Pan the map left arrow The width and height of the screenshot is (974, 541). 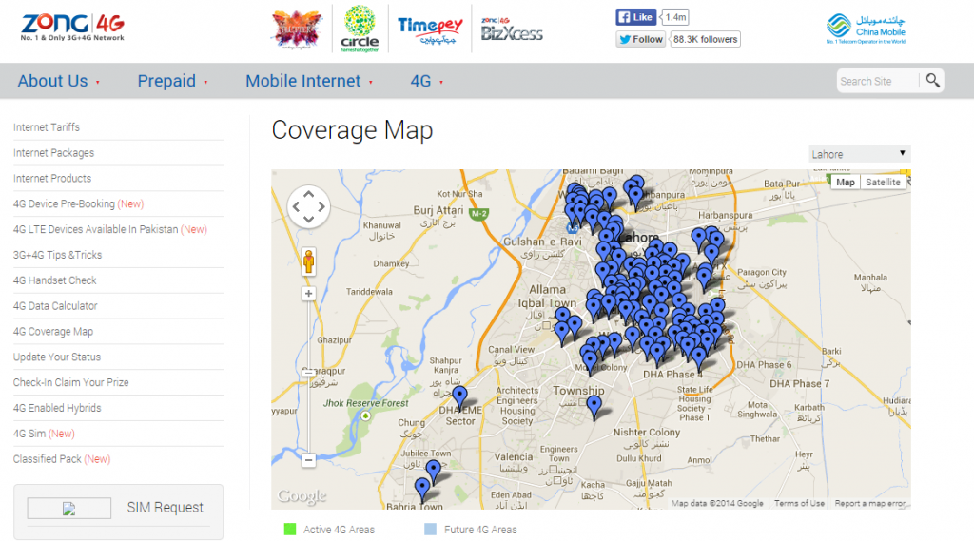[x=297, y=207]
